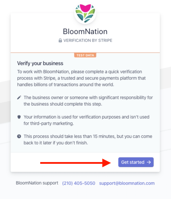Click the red arrow annotation pointing right
The image size is (171, 199).
click(76, 163)
